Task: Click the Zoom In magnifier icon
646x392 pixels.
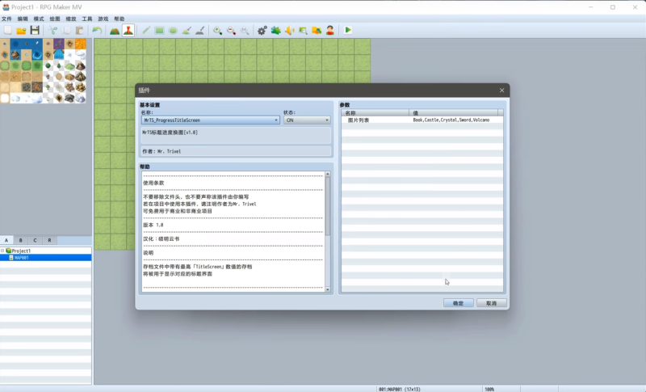Action: (217, 30)
